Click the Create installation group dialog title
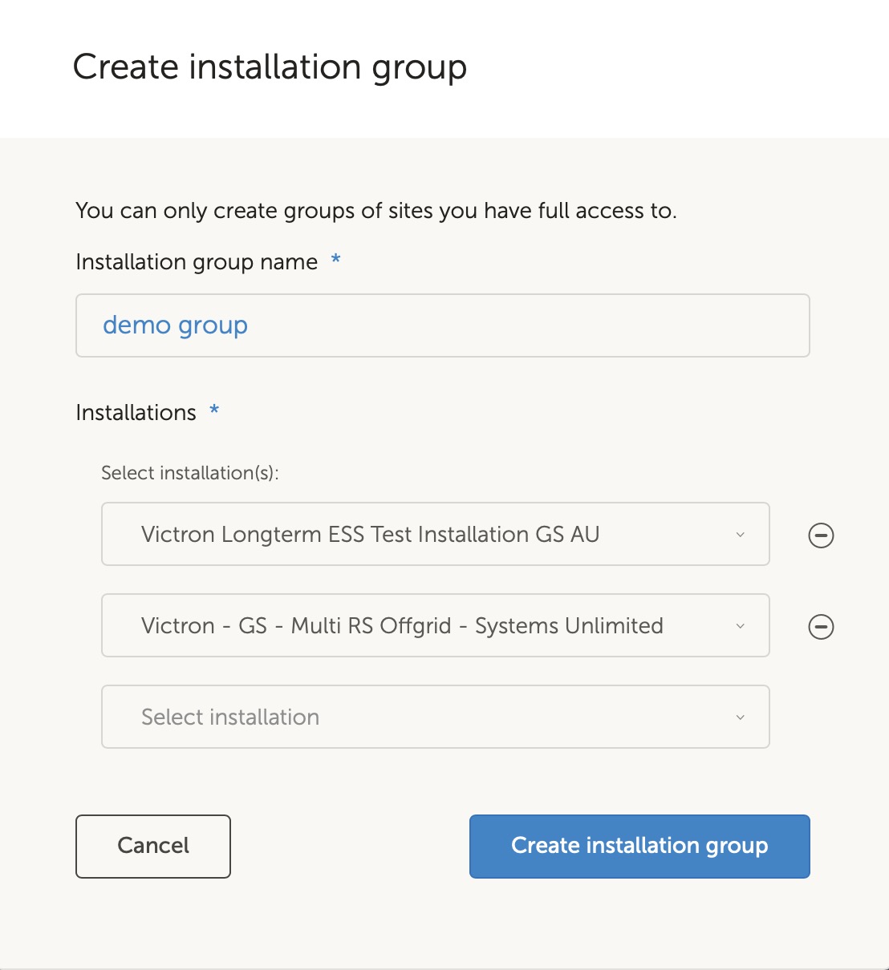This screenshot has width=889, height=970. (270, 67)
